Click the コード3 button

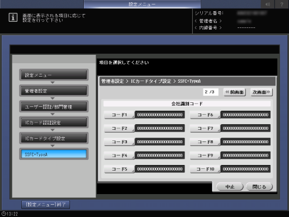[119, 141]
